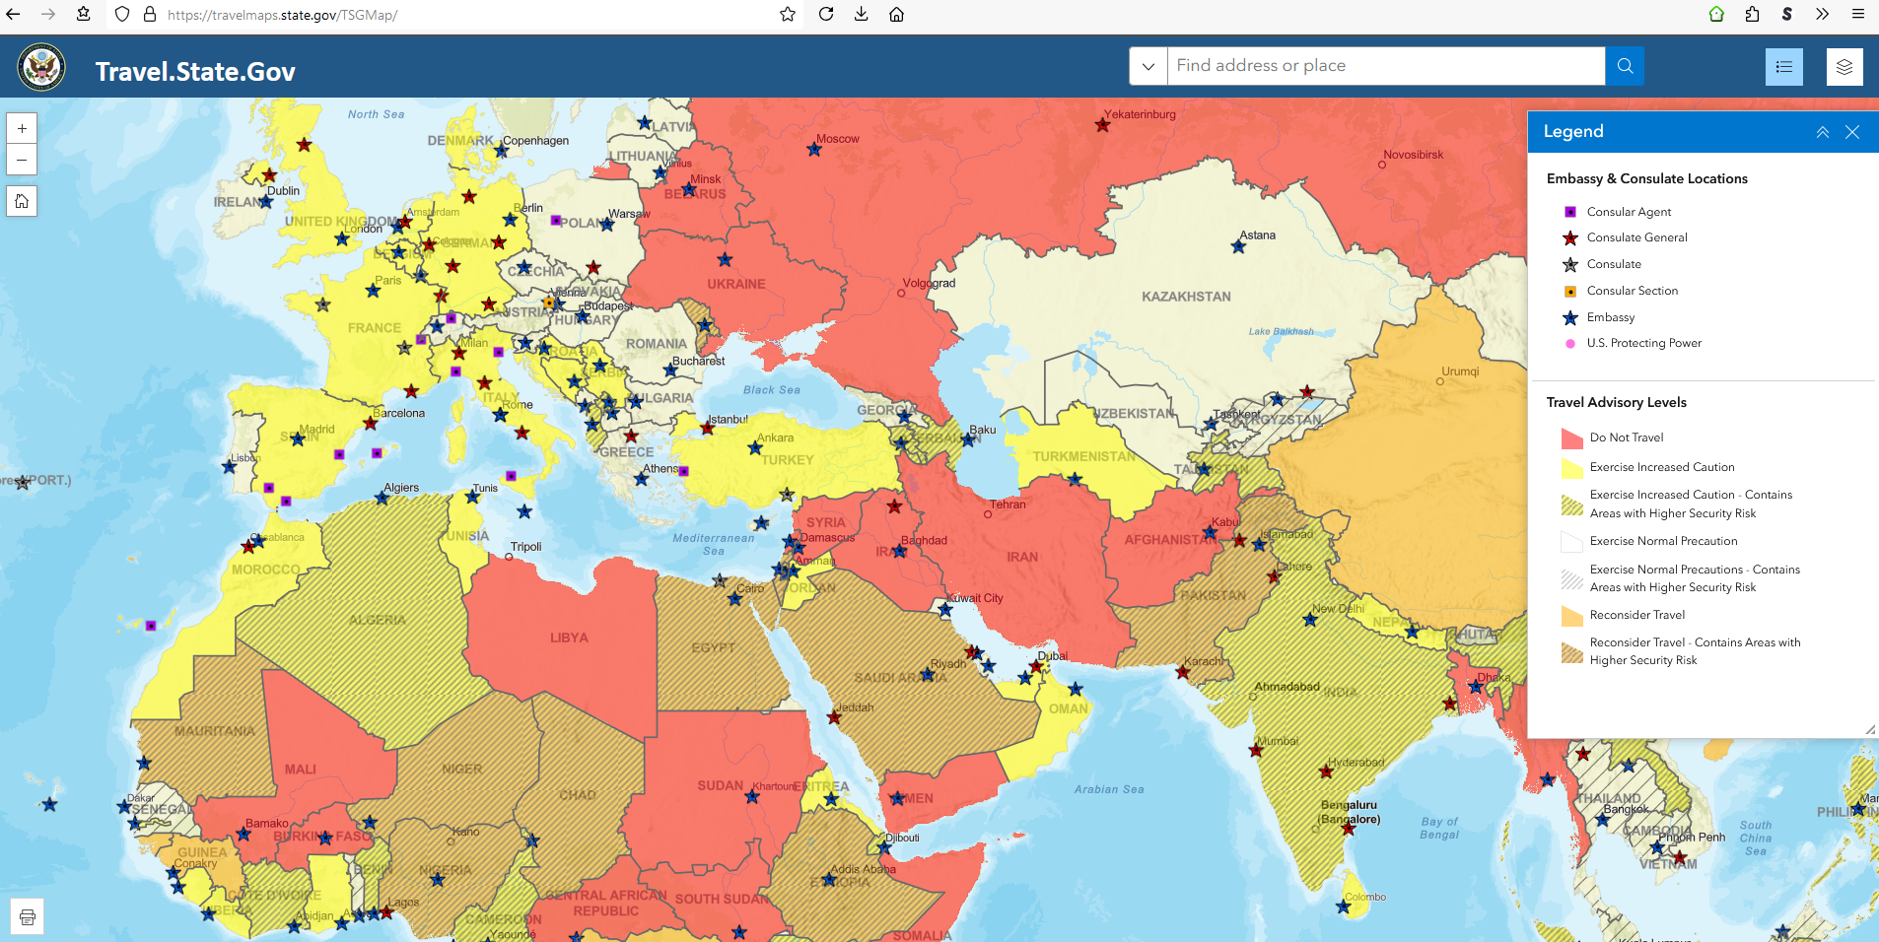Zoom in on the map
The height and width of the screenshot is (942, 1879).
pyautogui.click(x=22, y=129)
